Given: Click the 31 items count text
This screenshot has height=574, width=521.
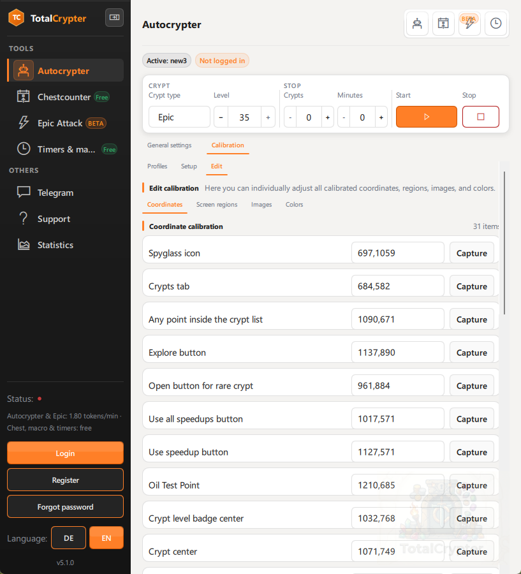Looking at the screenshot, I should pyautogui.click(x=485, y=226).
